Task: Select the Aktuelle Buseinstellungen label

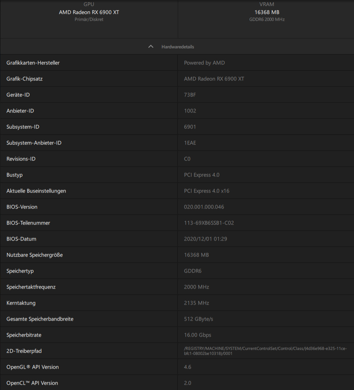Action: [36, 191]
